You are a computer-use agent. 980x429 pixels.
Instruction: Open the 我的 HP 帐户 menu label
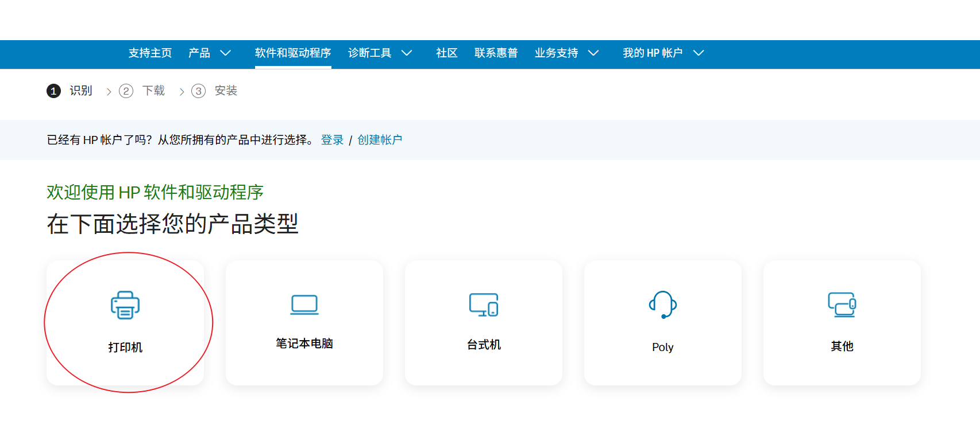point(653,53)
